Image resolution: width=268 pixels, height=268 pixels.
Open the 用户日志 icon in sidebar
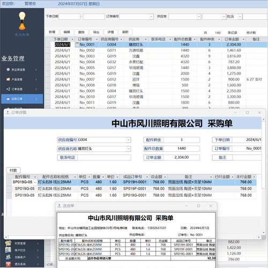[8, 250]
